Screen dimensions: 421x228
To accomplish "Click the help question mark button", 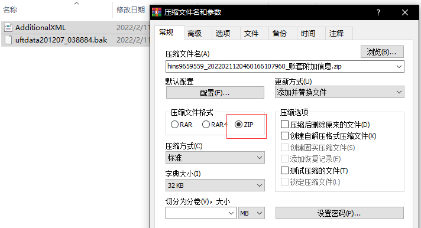I will 378,12.
